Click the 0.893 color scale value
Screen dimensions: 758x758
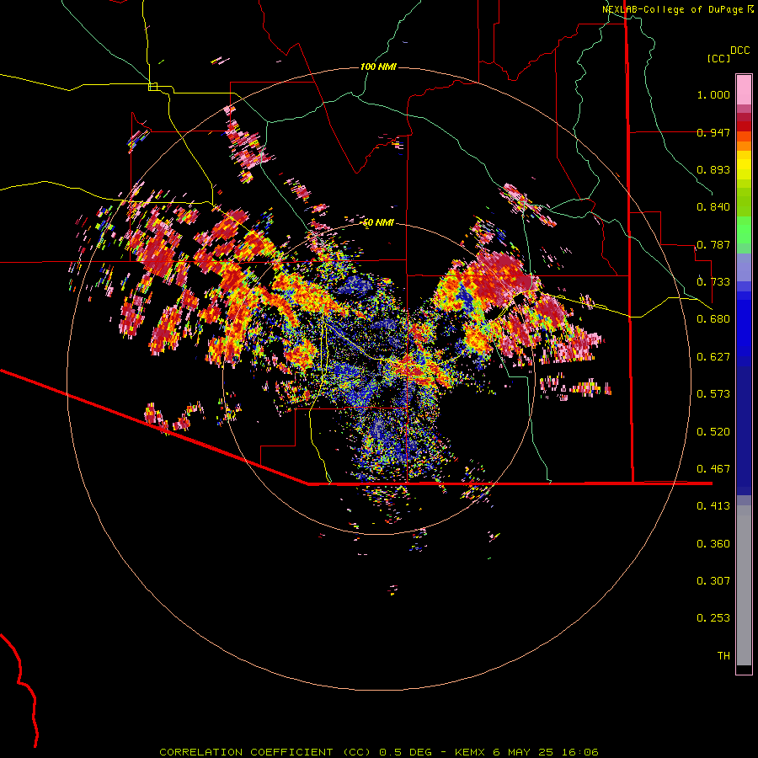click(x=713, y=169)
